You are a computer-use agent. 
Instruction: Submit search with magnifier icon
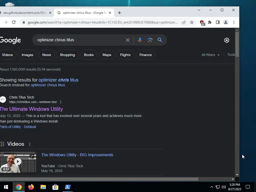pyautogui.click(x=160, y=40)
